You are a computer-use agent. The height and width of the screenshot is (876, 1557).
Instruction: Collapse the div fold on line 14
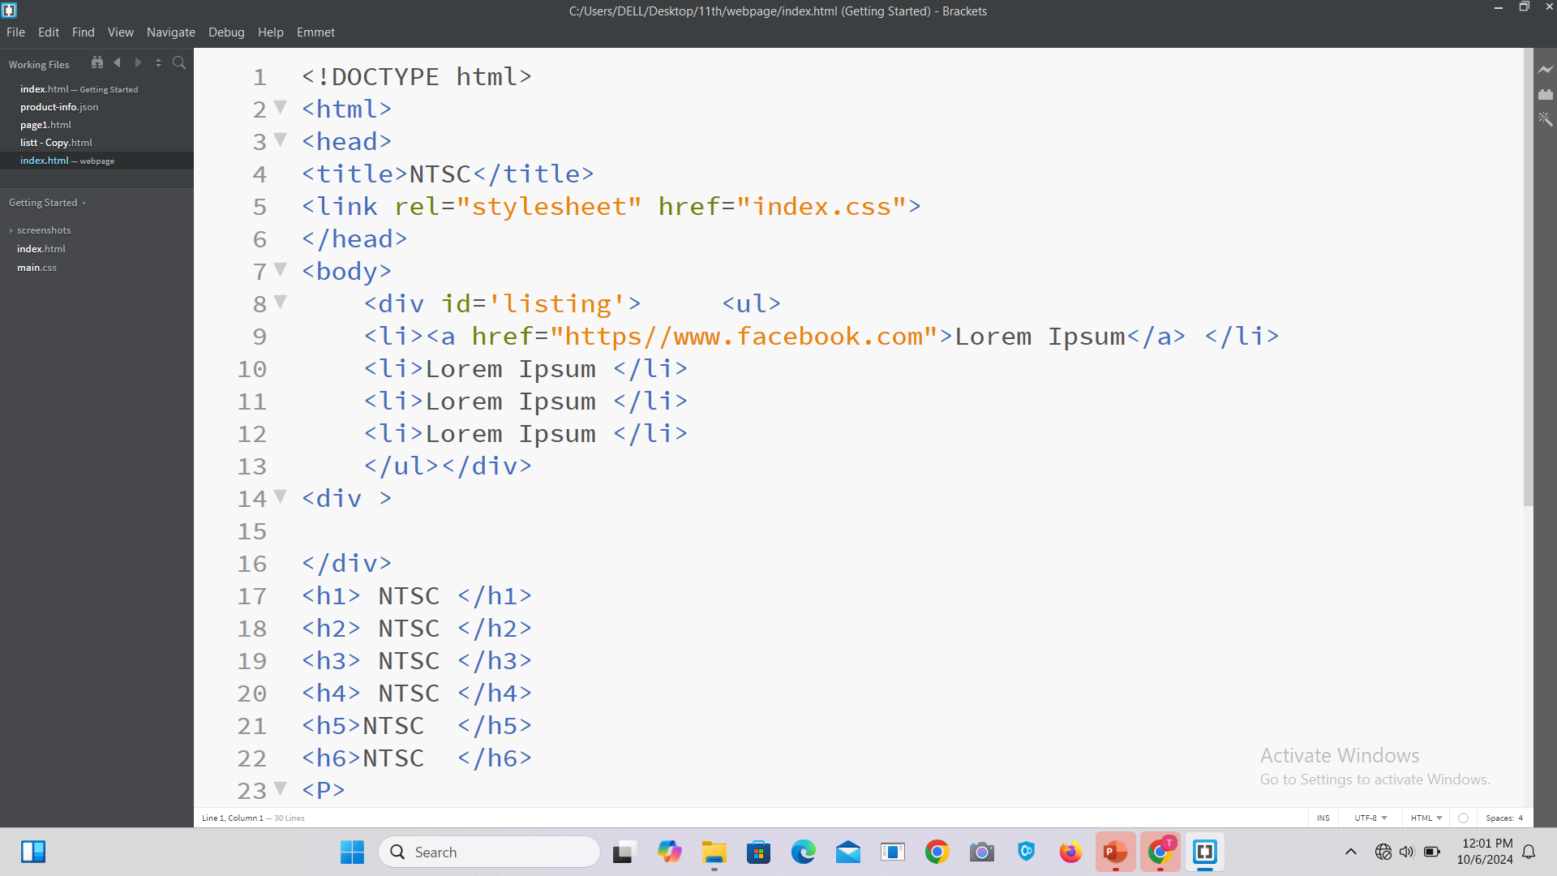(281, 496)
